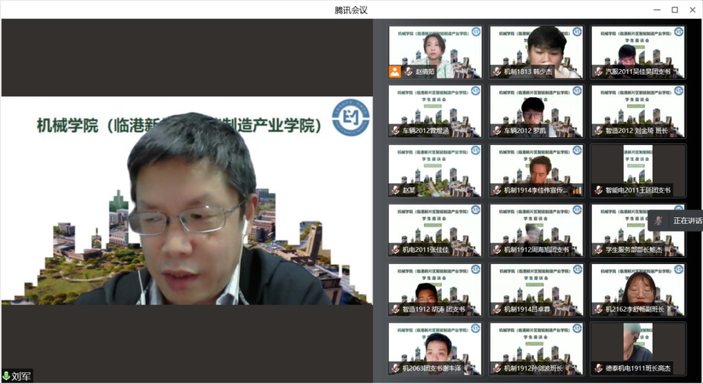
Task: Click the 机制1912周海旭团支书 name label
Action: (x=536, y=250)
